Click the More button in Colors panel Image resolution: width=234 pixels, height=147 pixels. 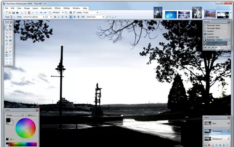(31, 115)
